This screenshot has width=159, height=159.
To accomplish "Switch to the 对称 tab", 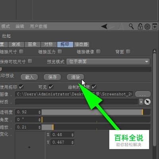I will (x=49, y=45).
